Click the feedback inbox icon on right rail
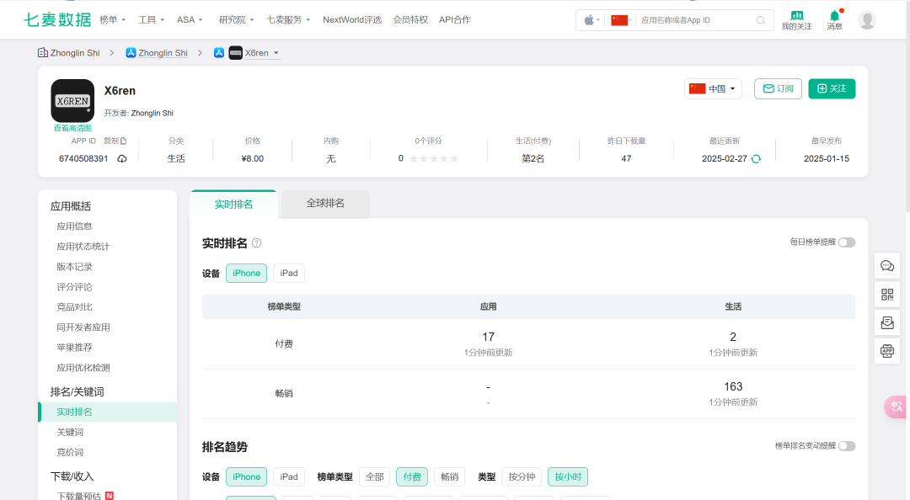The width and height of the screenshot is (910, 500). coord(887,322)
